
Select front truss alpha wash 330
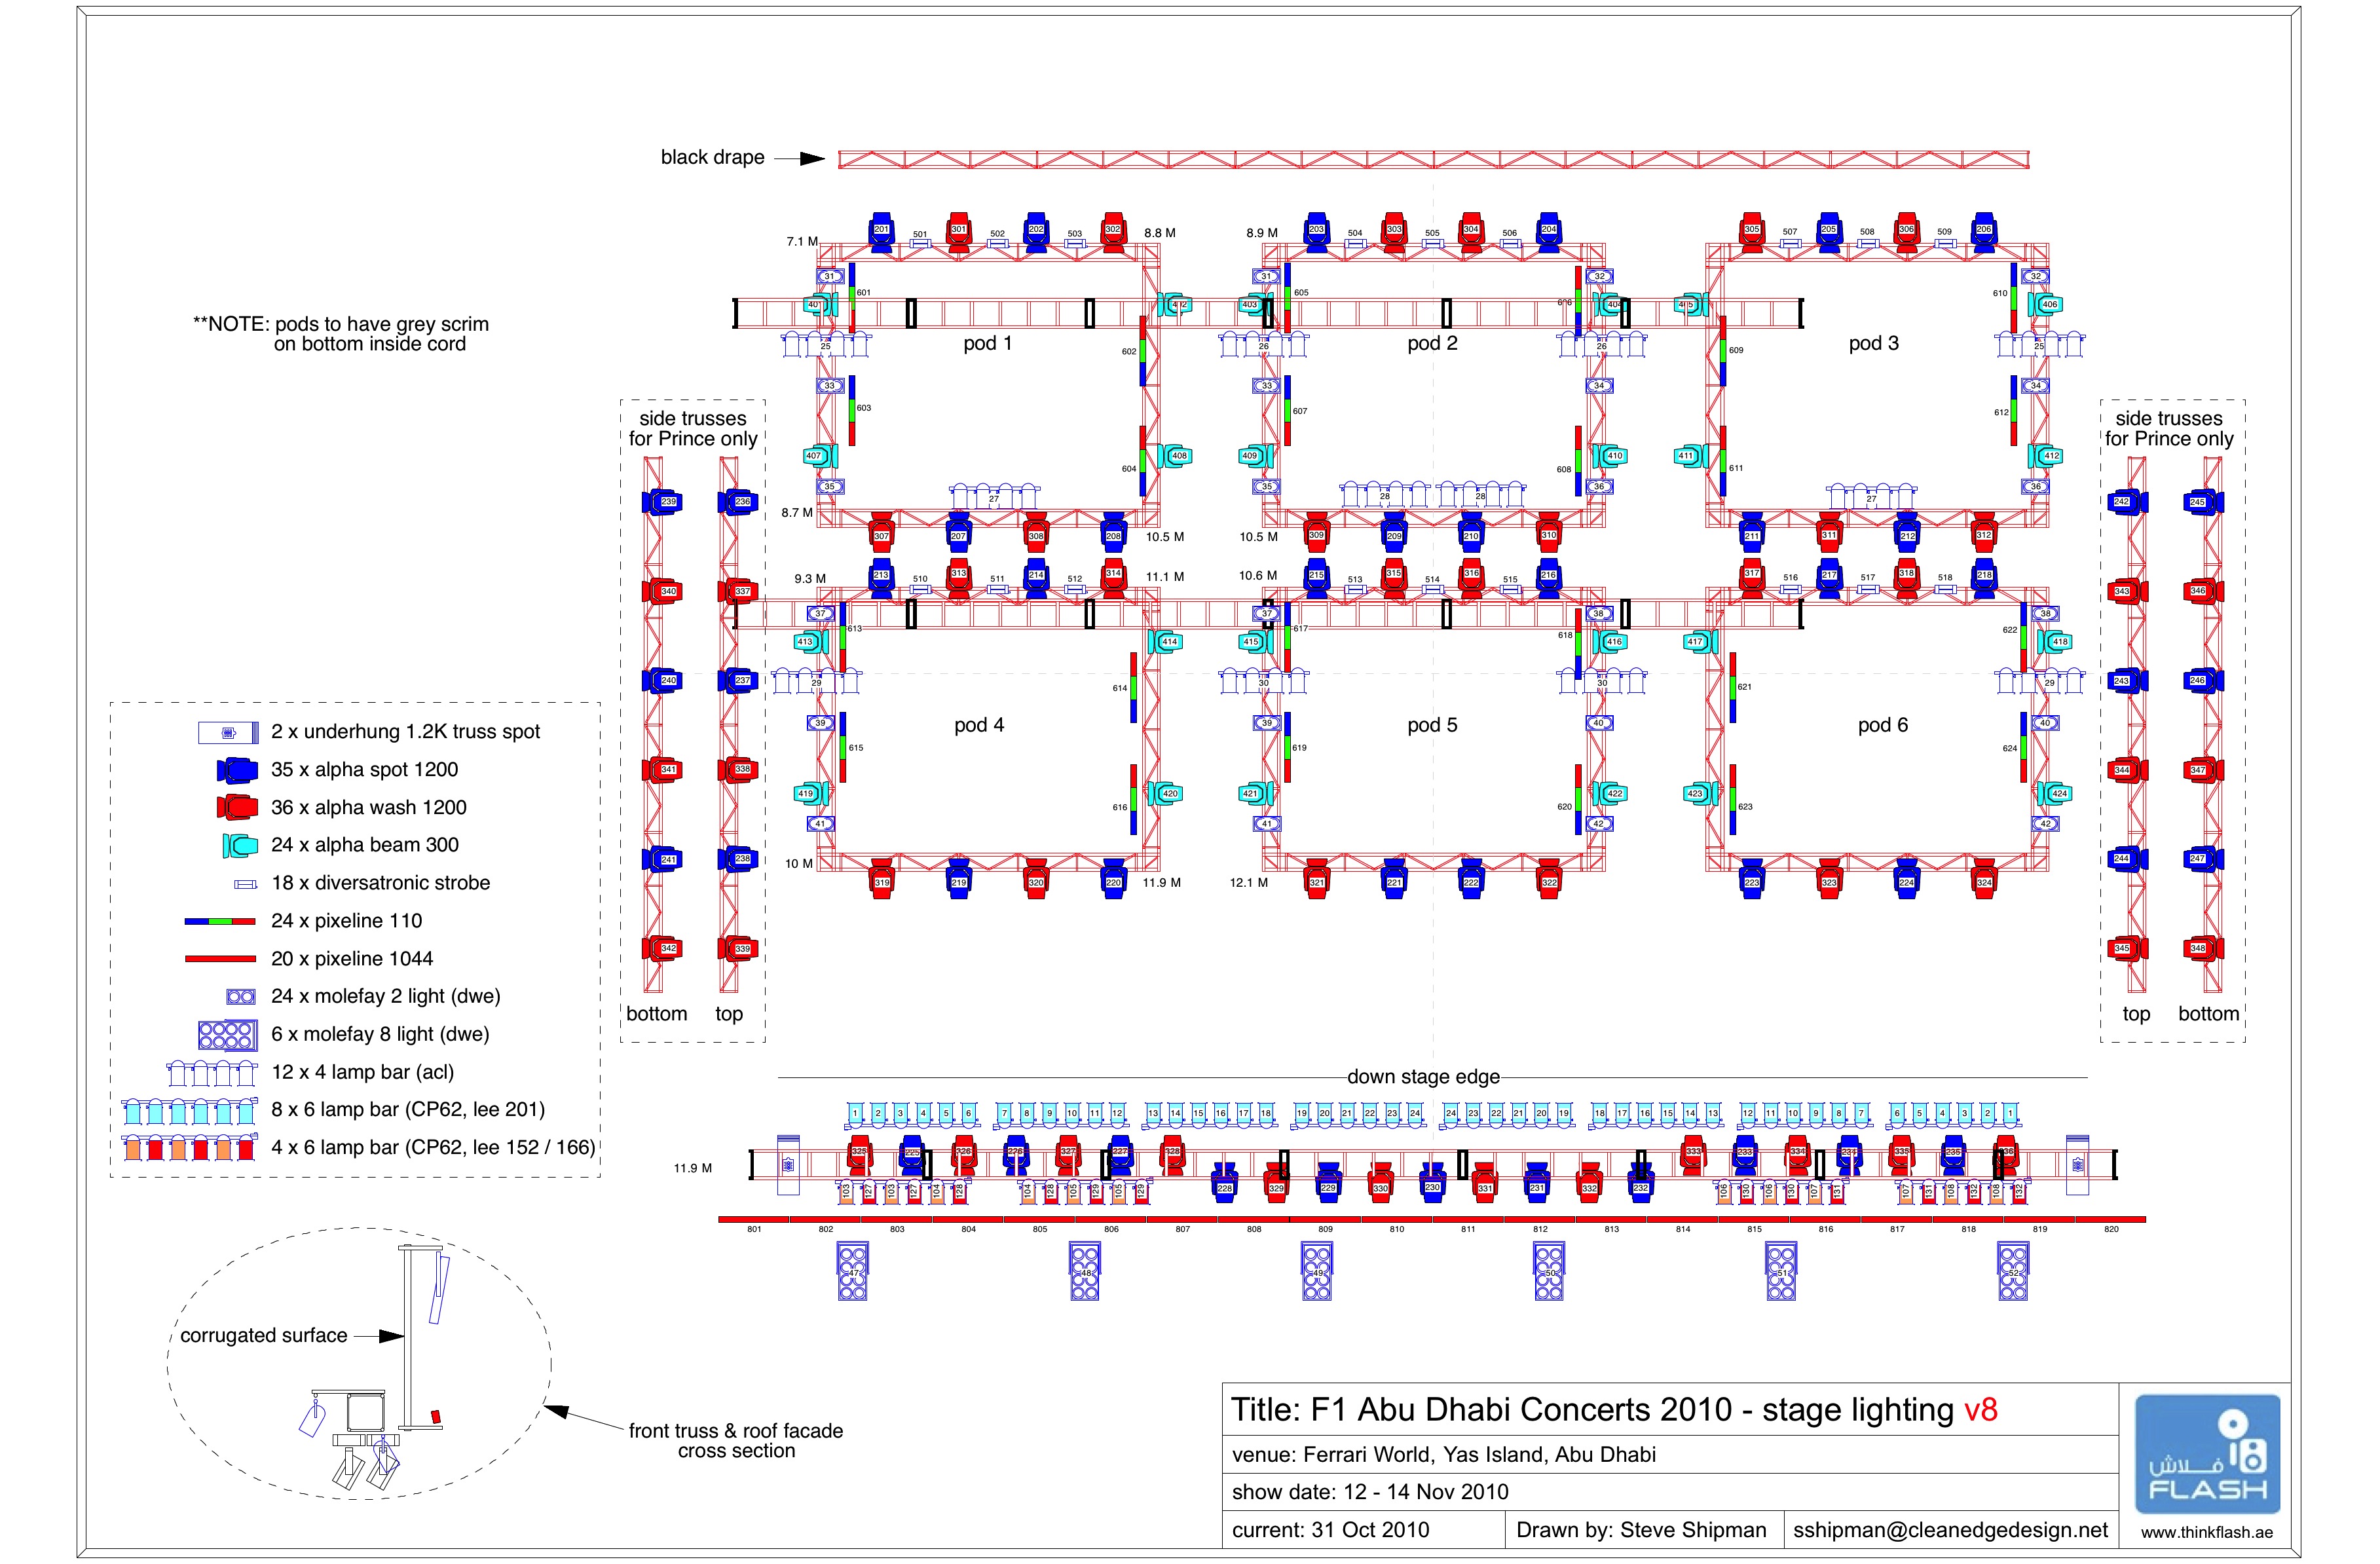pyautogui.click(x=1381, y=1182)
